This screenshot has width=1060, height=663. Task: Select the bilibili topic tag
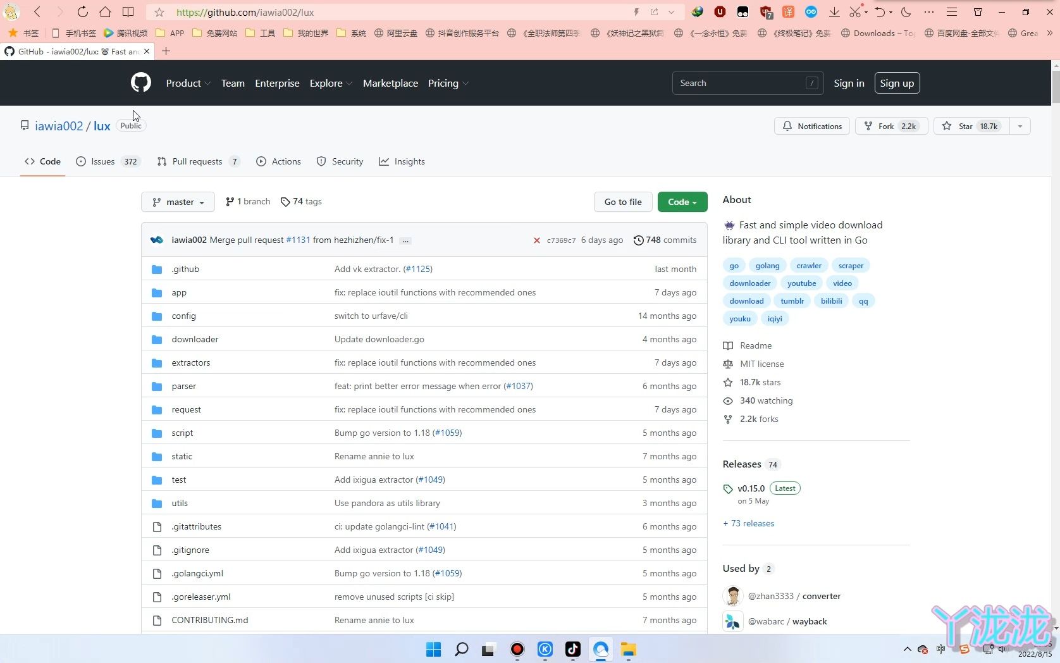coord(831,301)
